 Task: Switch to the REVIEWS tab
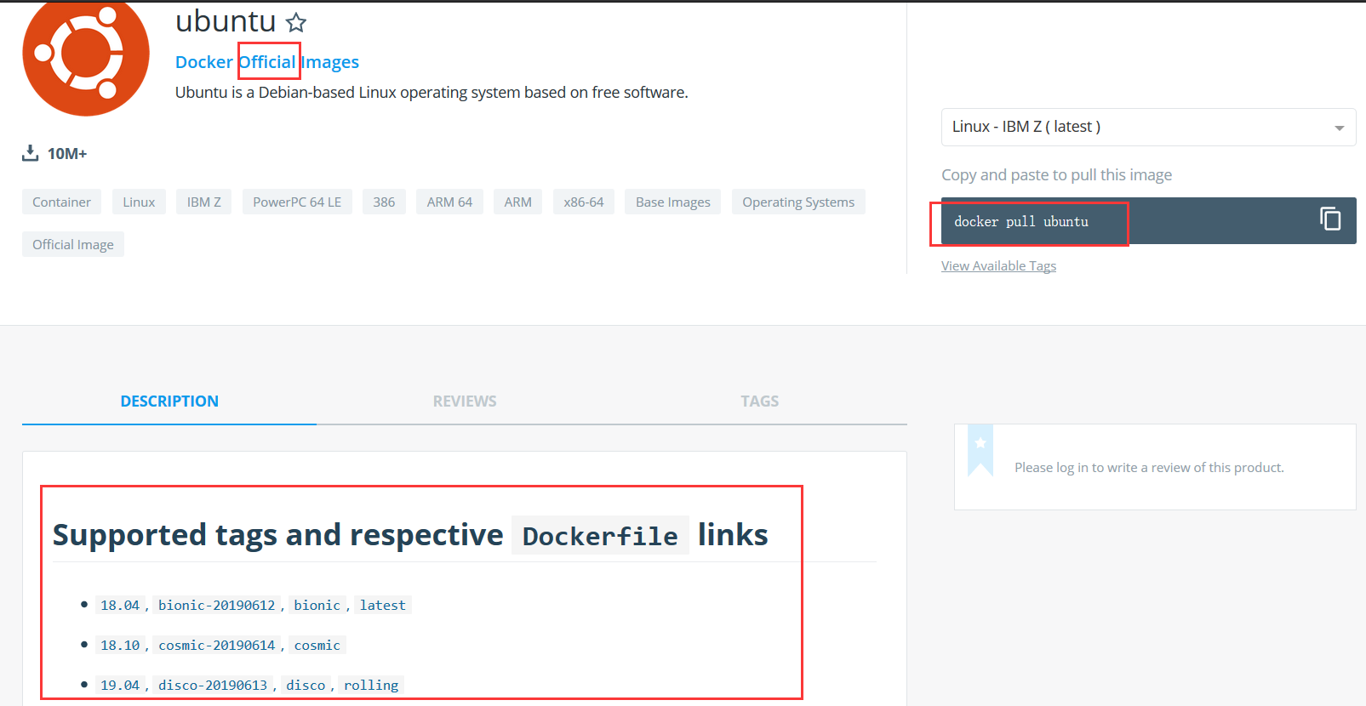pyautogui.click(x=465, y=401)
